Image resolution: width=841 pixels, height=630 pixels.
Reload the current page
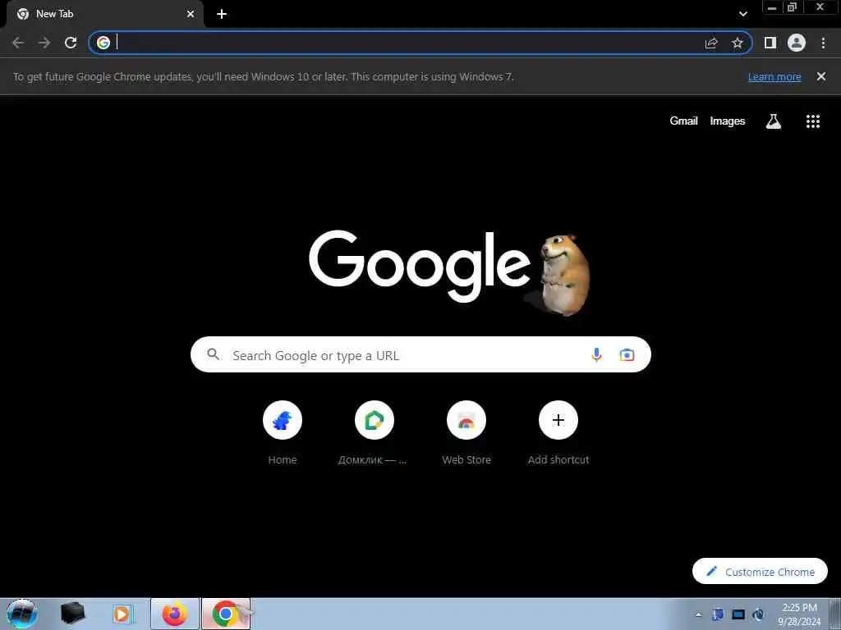71,43
